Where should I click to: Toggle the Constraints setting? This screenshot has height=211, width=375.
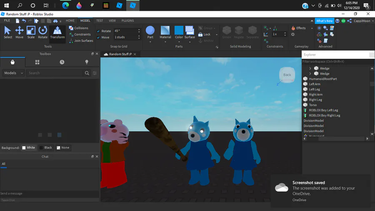tap(80, 35)
